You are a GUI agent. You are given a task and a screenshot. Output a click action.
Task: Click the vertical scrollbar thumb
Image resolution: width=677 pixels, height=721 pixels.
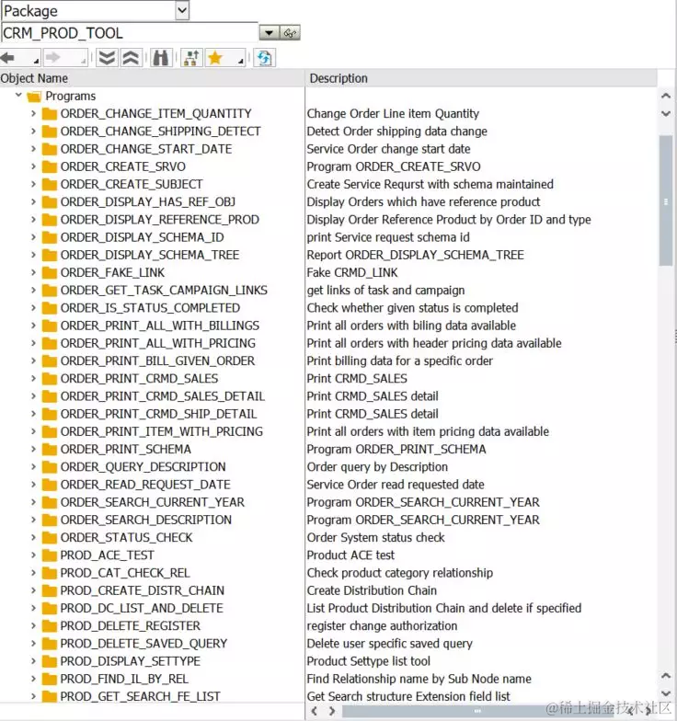click(666, 200)
